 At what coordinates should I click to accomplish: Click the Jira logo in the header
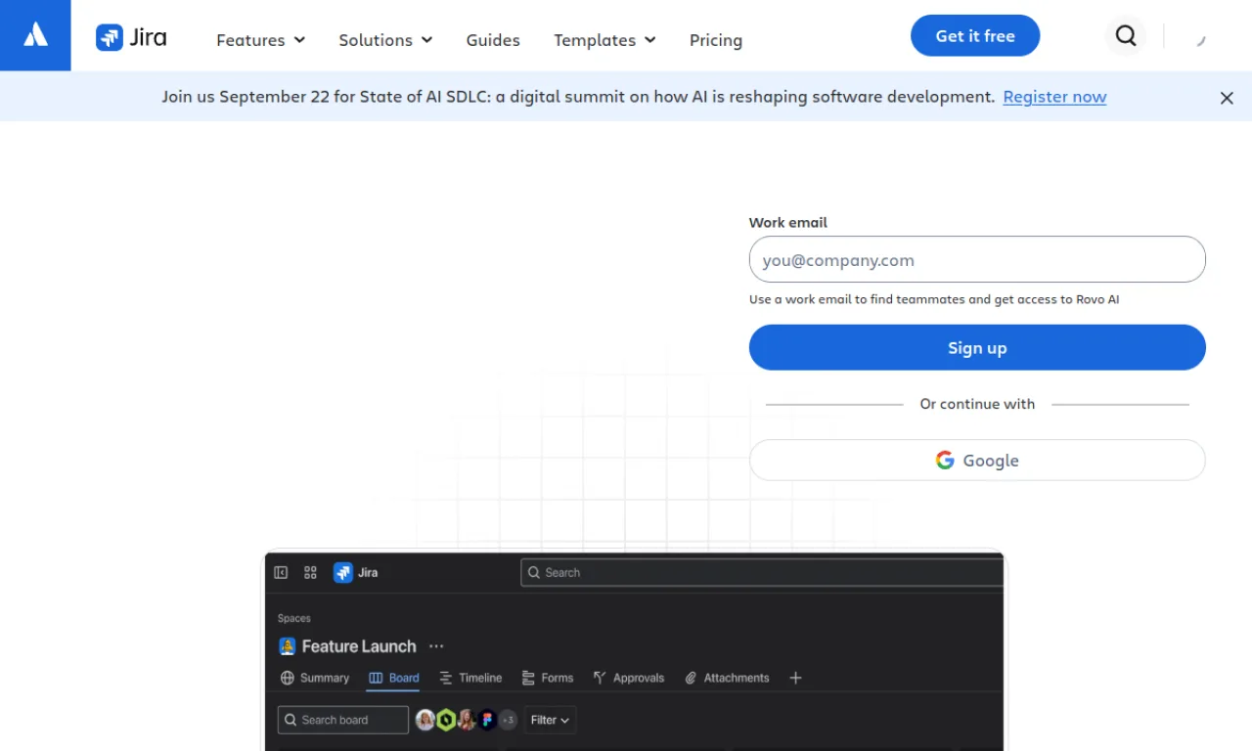point(131,37)
